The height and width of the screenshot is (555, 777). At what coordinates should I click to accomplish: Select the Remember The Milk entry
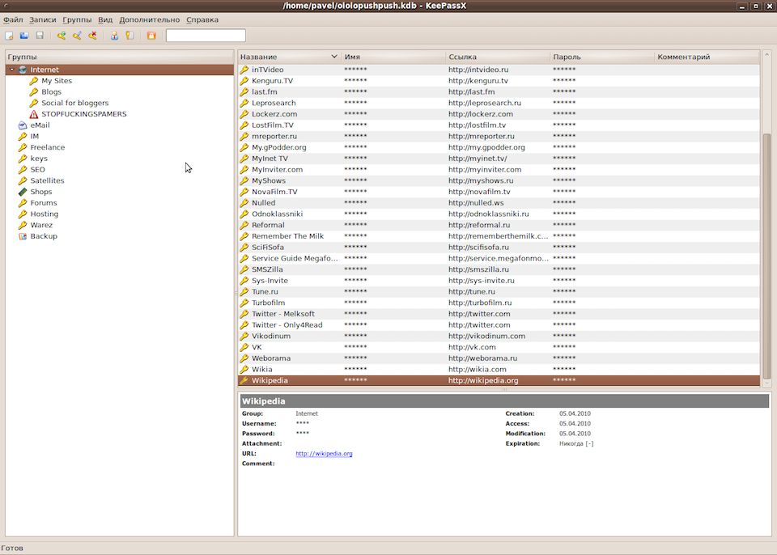click(x=287, y=236)
